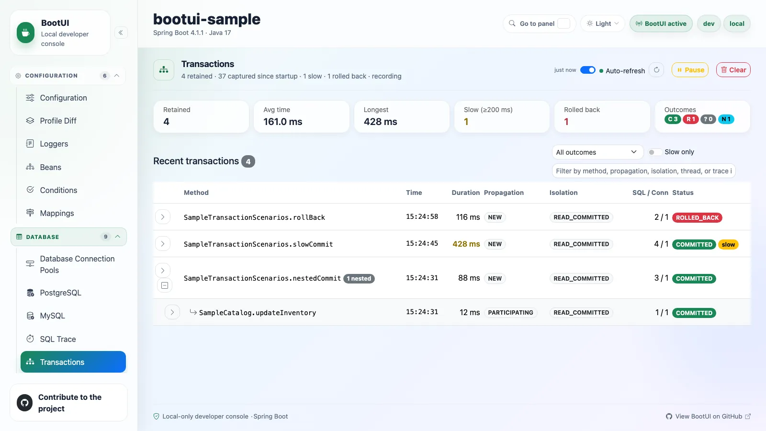Click the green C3 outcome badge
This screenshot has width=766, height=431.
(x=673, y=119)
